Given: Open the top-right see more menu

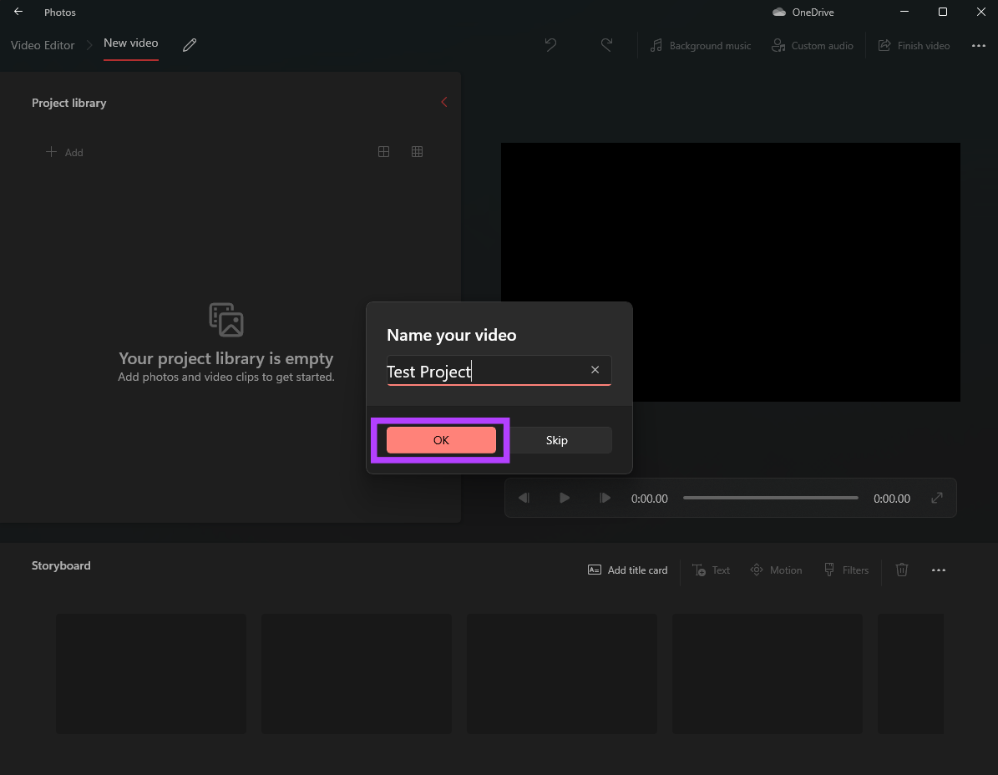Looking at the screenshot, I should tap(978, 45).
